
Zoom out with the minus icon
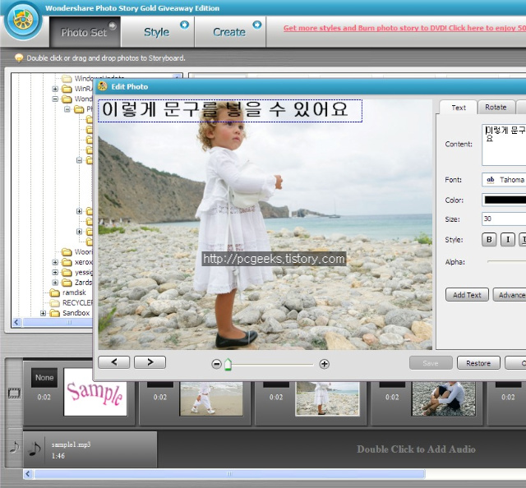point(217,364)
